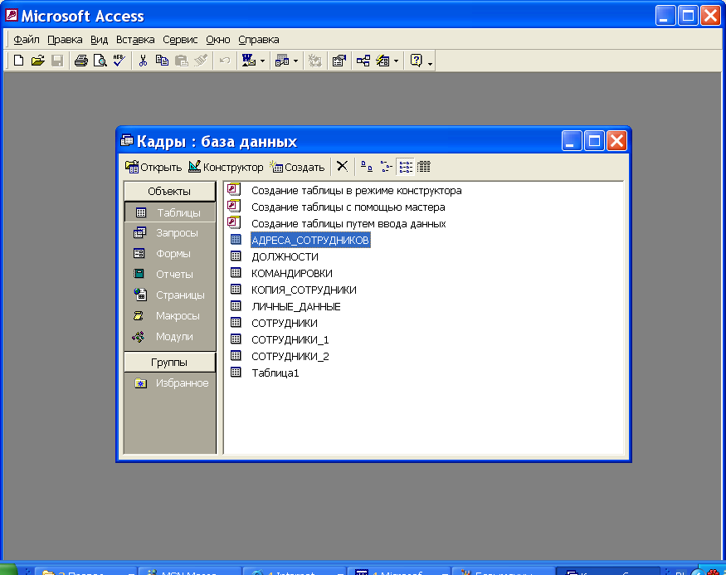
Task: Maximize the Кадры database window
Action: click(x=594, y=141)
